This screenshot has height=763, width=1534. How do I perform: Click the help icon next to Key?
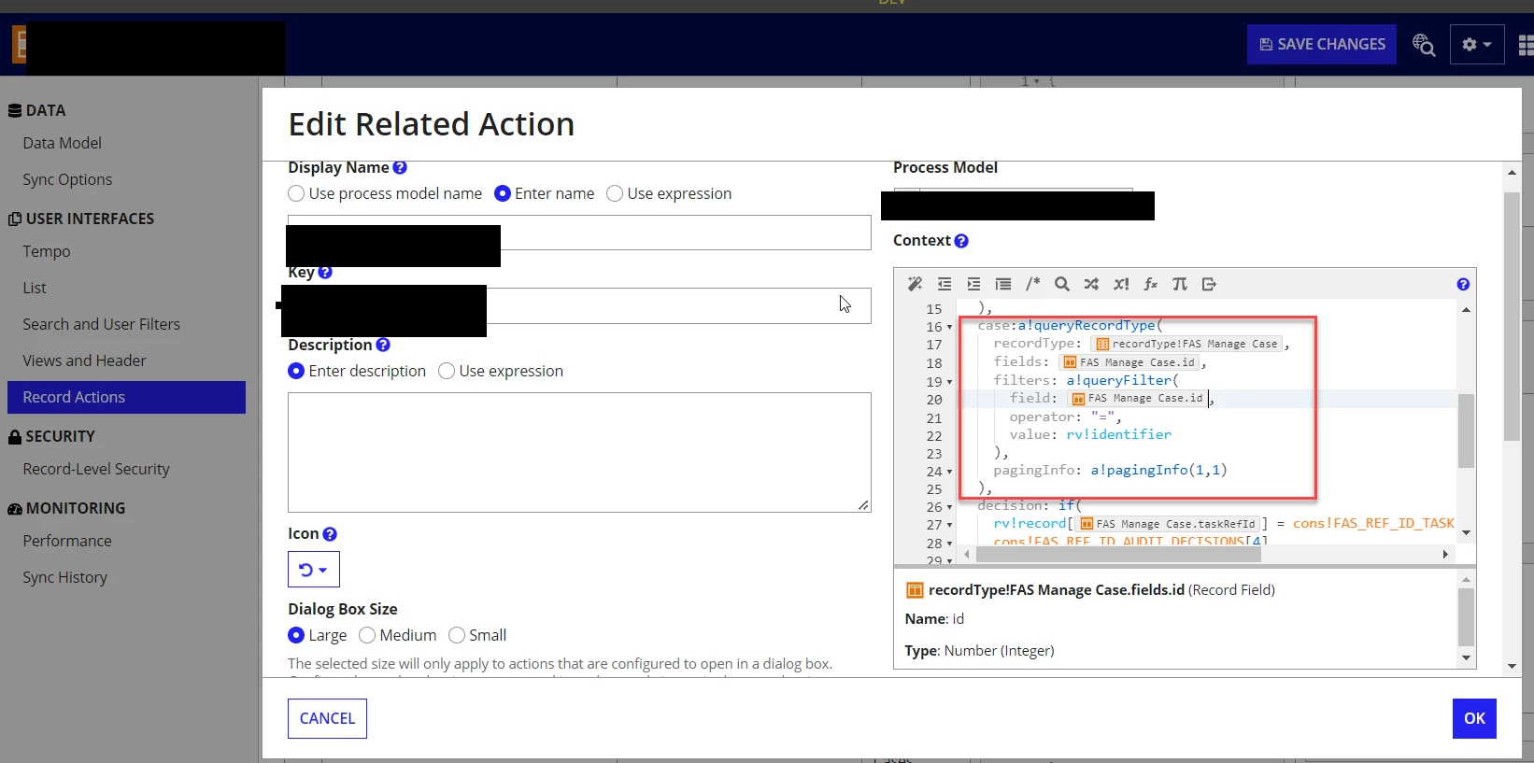[x=325, y=273]
